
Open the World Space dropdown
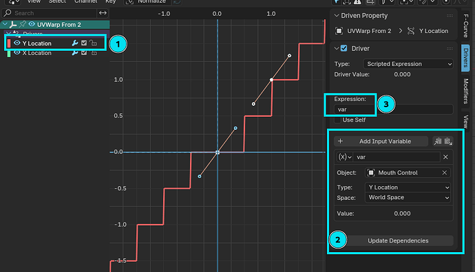point(408,197)
